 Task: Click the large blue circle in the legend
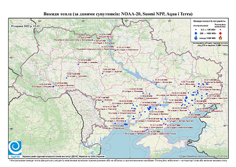[196, 33]
